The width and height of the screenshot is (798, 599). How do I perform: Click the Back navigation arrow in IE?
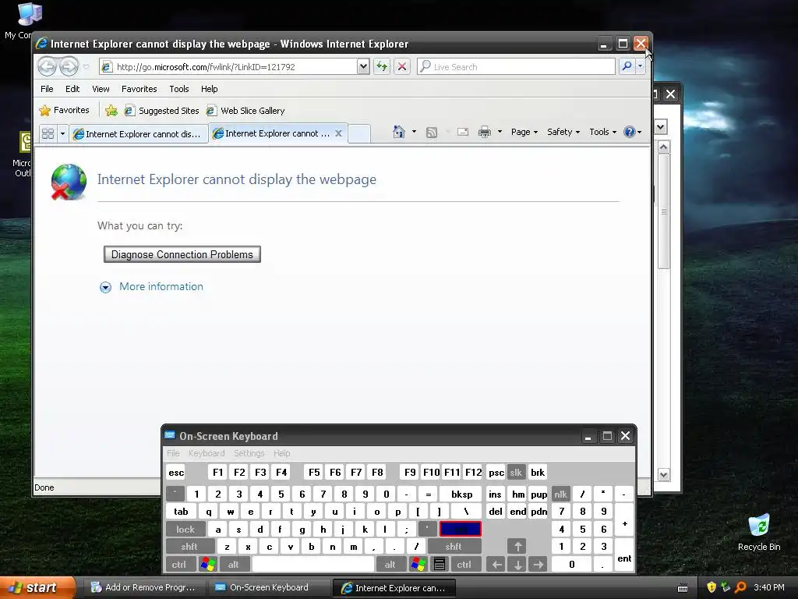[47, 67]
